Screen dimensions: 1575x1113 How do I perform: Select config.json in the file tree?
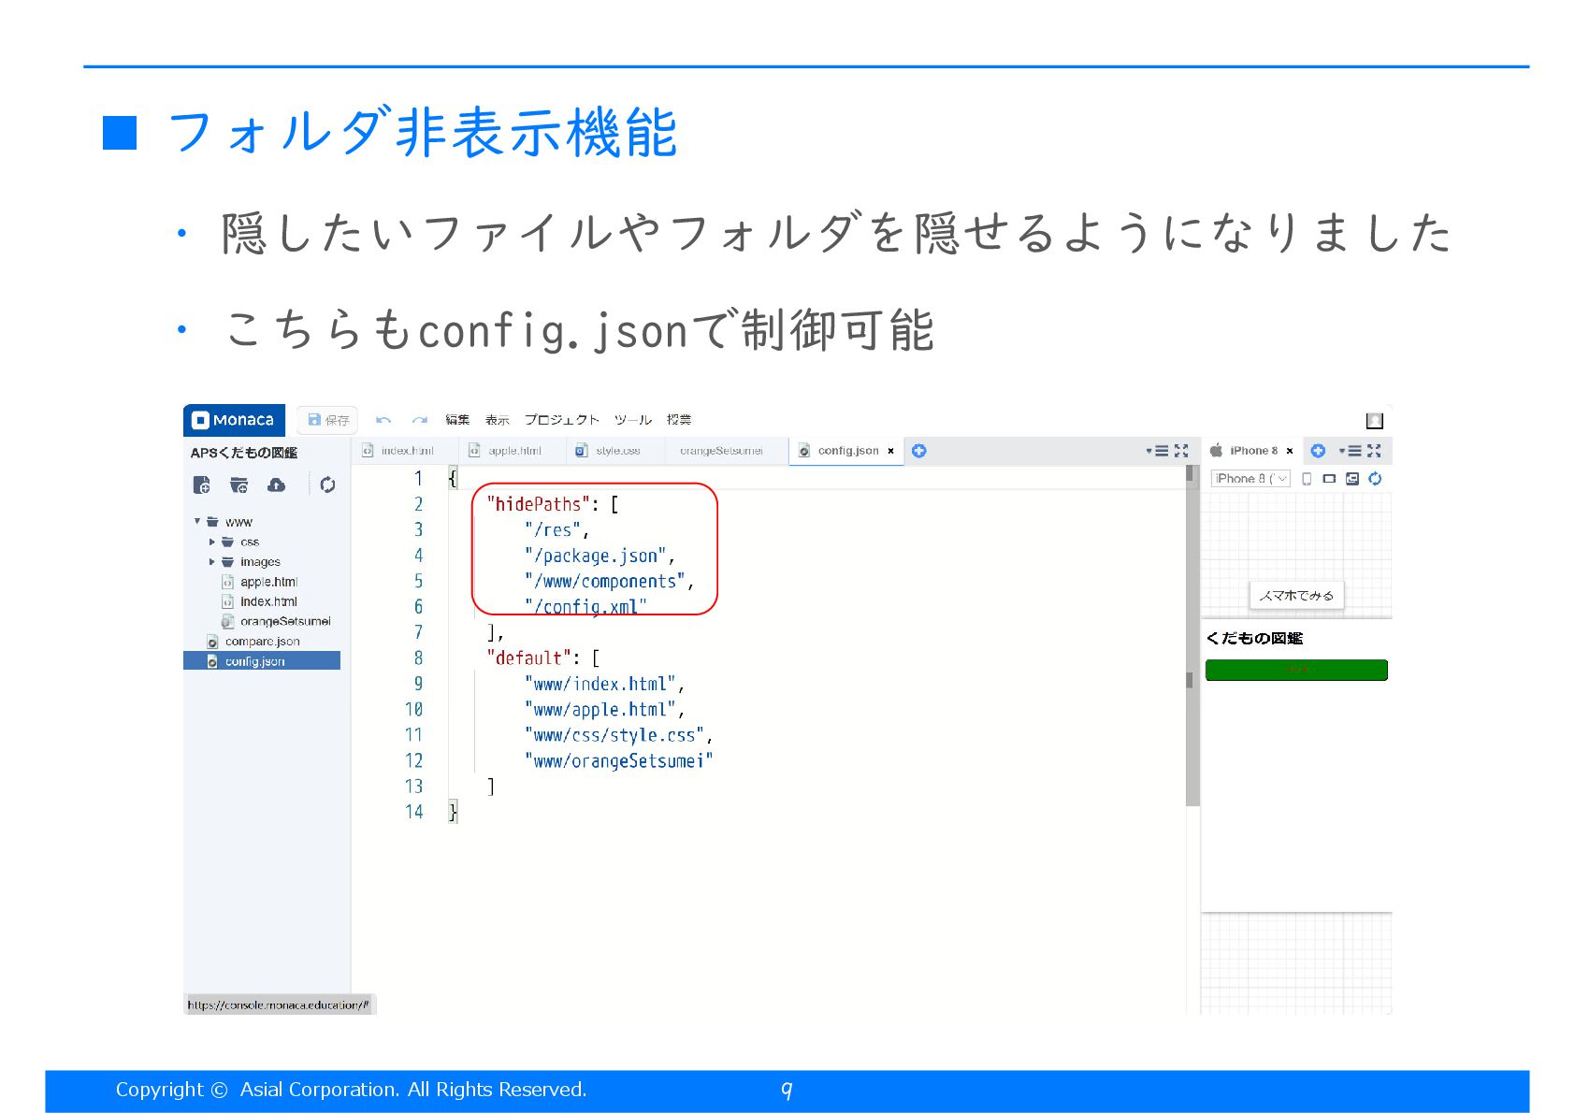coord(262,661)
